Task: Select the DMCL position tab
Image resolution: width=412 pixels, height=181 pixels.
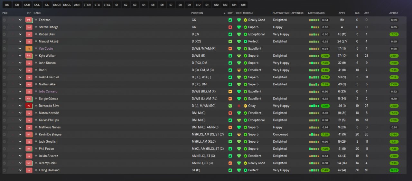Action: point(67,5)
